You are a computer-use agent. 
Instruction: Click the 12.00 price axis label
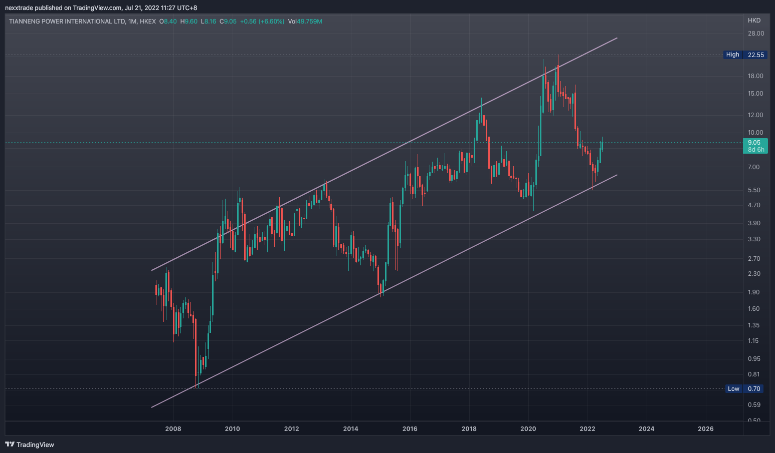coord(755,115)
